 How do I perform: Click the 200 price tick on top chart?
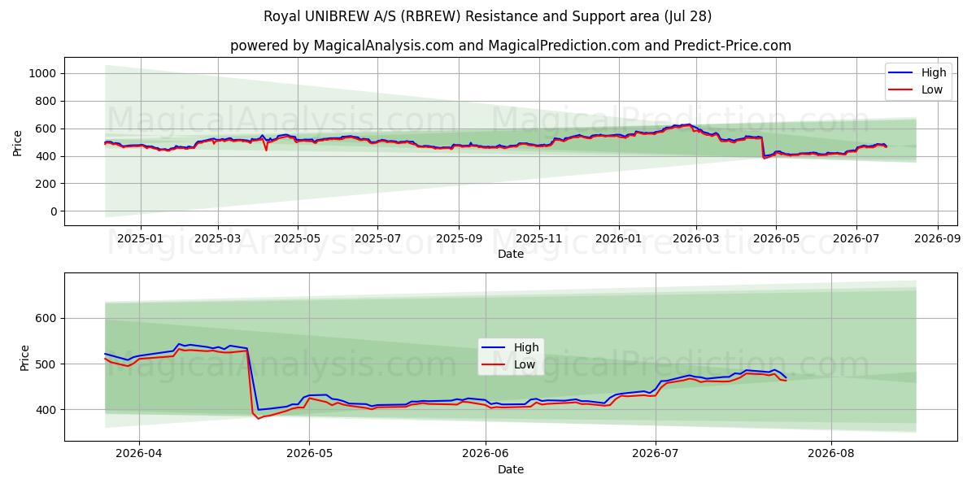coord(46,184)
